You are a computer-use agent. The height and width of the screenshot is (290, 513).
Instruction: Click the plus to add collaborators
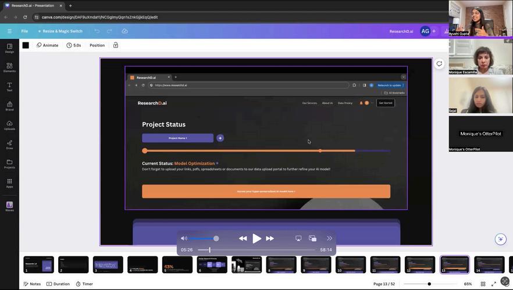434,31
